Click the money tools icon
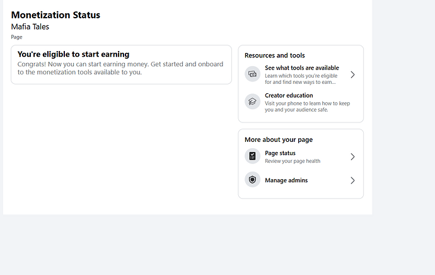The height and width of the screenshot is (275, 435). (x=253, y=74)
